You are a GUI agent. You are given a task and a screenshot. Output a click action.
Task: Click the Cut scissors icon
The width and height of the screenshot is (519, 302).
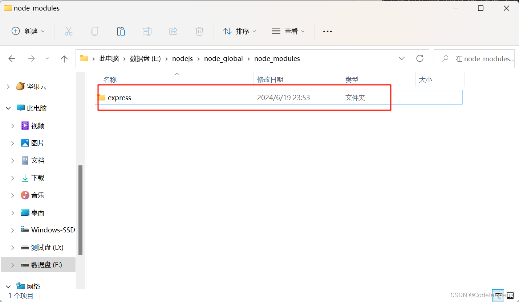68,31
